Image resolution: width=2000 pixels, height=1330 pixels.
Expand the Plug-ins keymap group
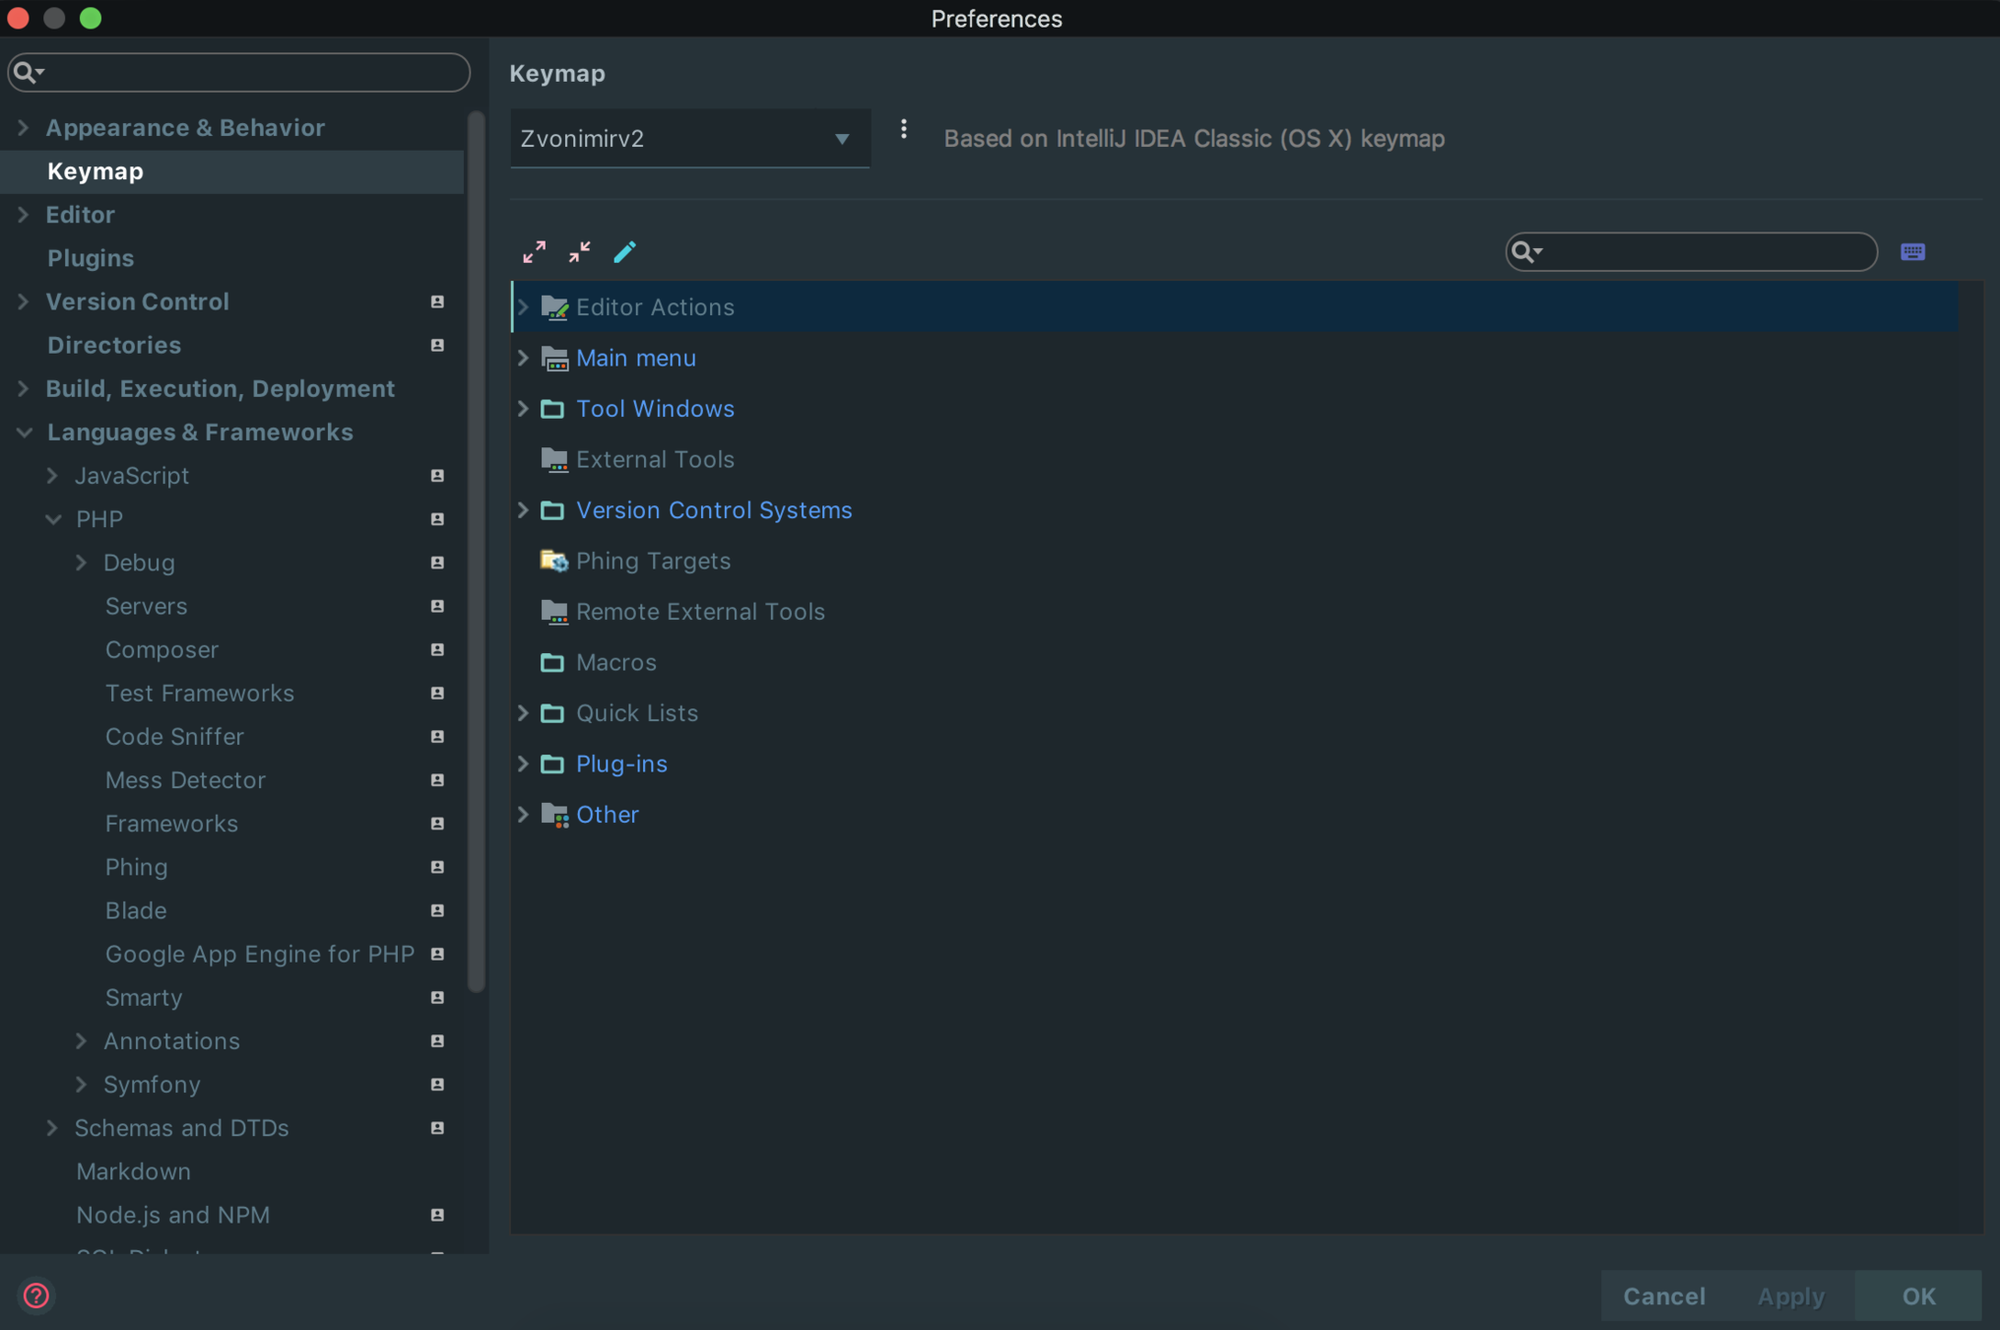pyautogui.click(x=523, y=765)
